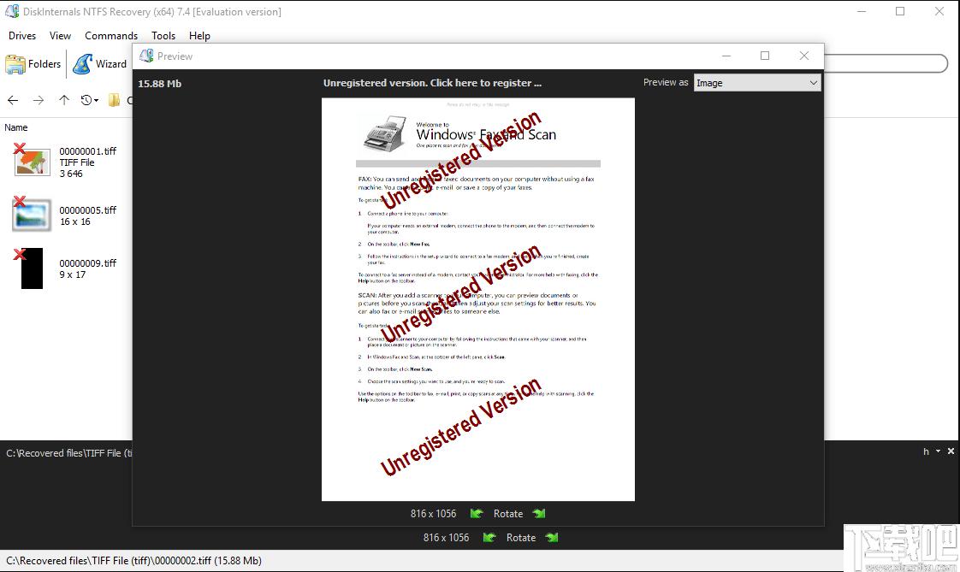Open the navigation history dropdown
The width and height of the screenshot is (960, 572).
(x=89, y=100)
